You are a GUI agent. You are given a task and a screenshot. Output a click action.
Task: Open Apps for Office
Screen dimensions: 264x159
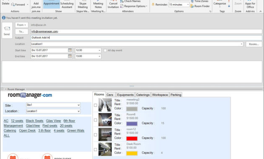click(250, 5)
